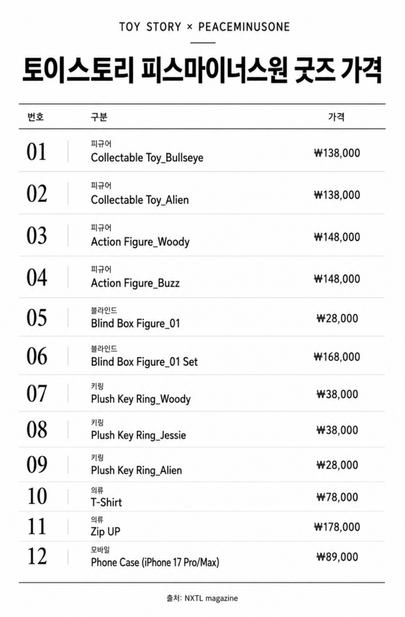This screenshot has width=405, height=617.
Task: Click the ₩148,000 price for Action Figure_Buzz
Action: pyautogui.click(x=337, y=279)
